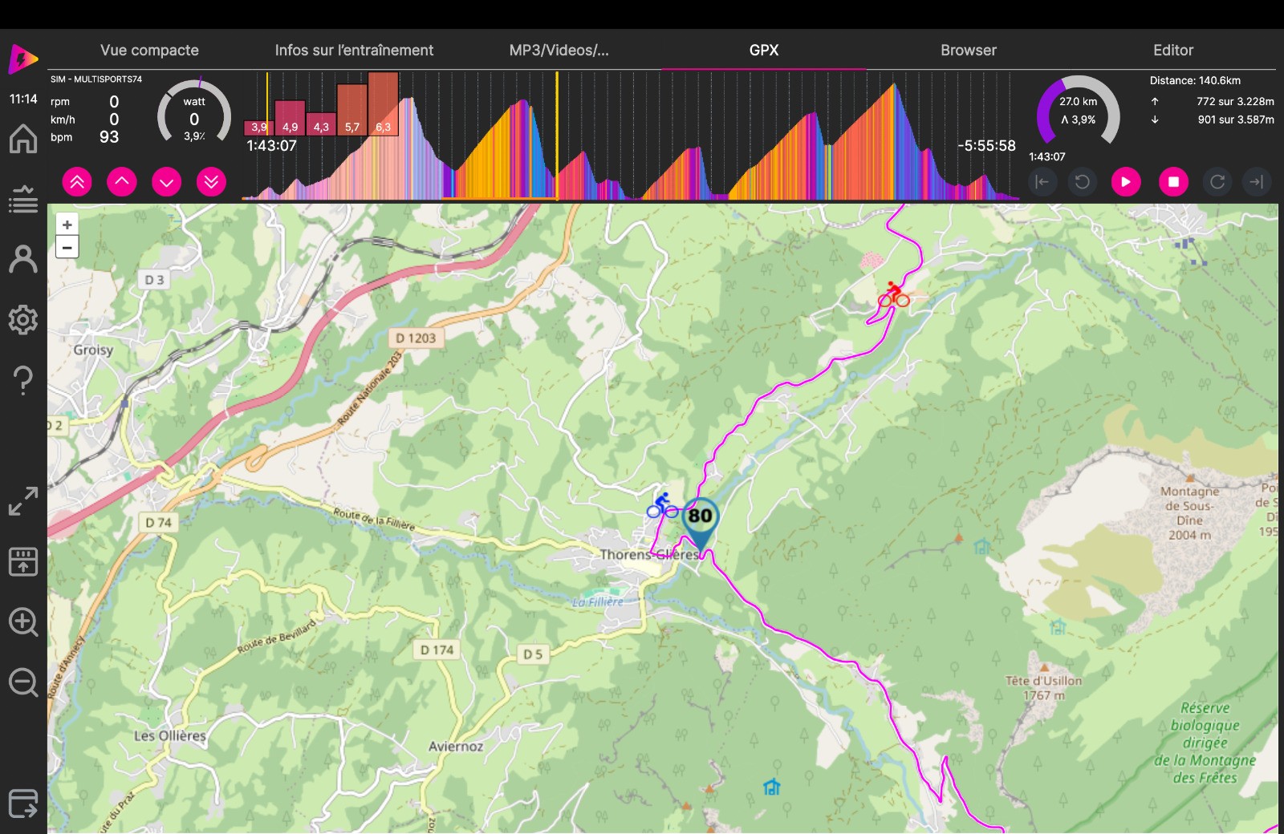The height and width of the screenshot is (834, 1284).
Task: Click the map zoom in plus button
Action: pyautogui.click(x=67, y=225)
